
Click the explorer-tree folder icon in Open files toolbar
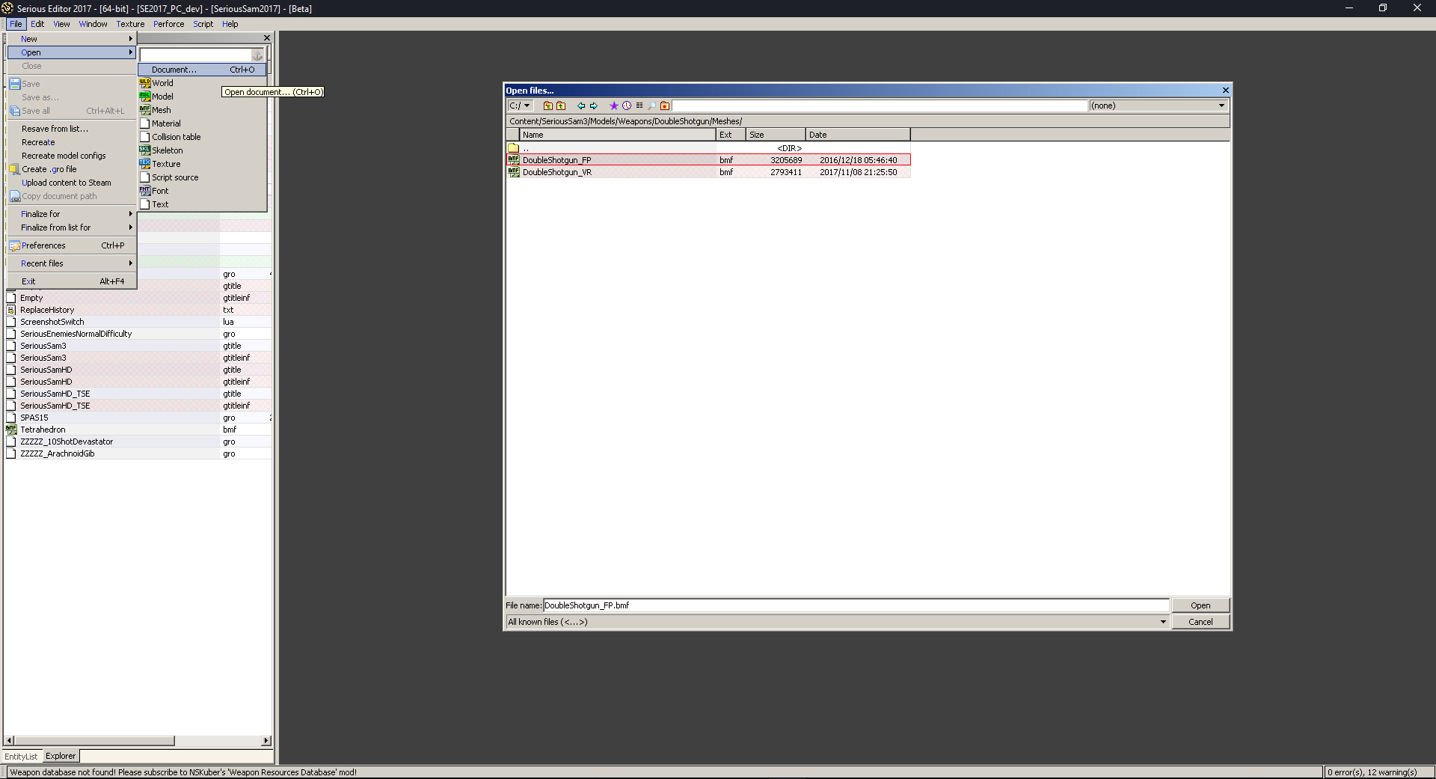pyautogui.click(x=547, y=106)
